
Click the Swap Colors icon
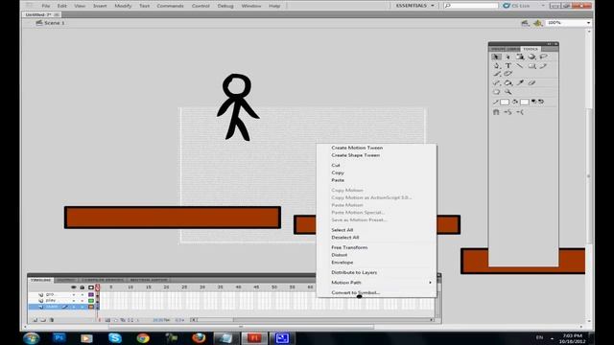541,102
